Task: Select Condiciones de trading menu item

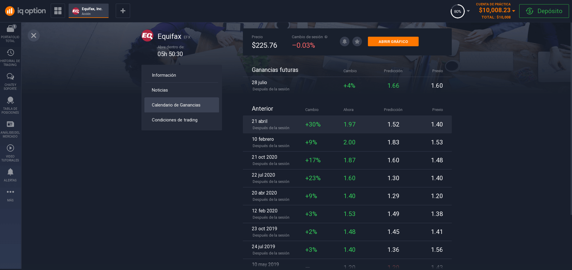Action: tap(182, 120)
